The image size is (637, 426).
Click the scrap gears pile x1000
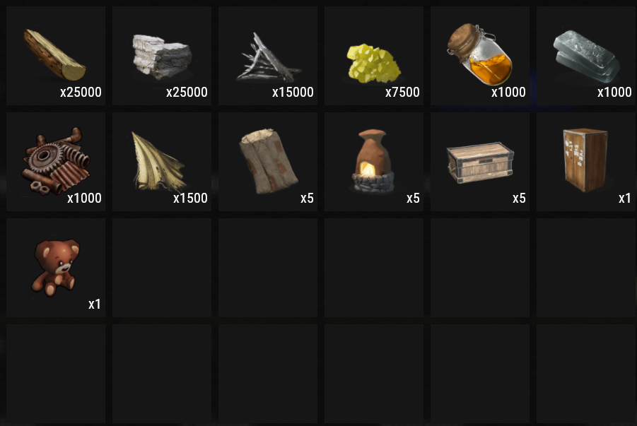[56, 162]
